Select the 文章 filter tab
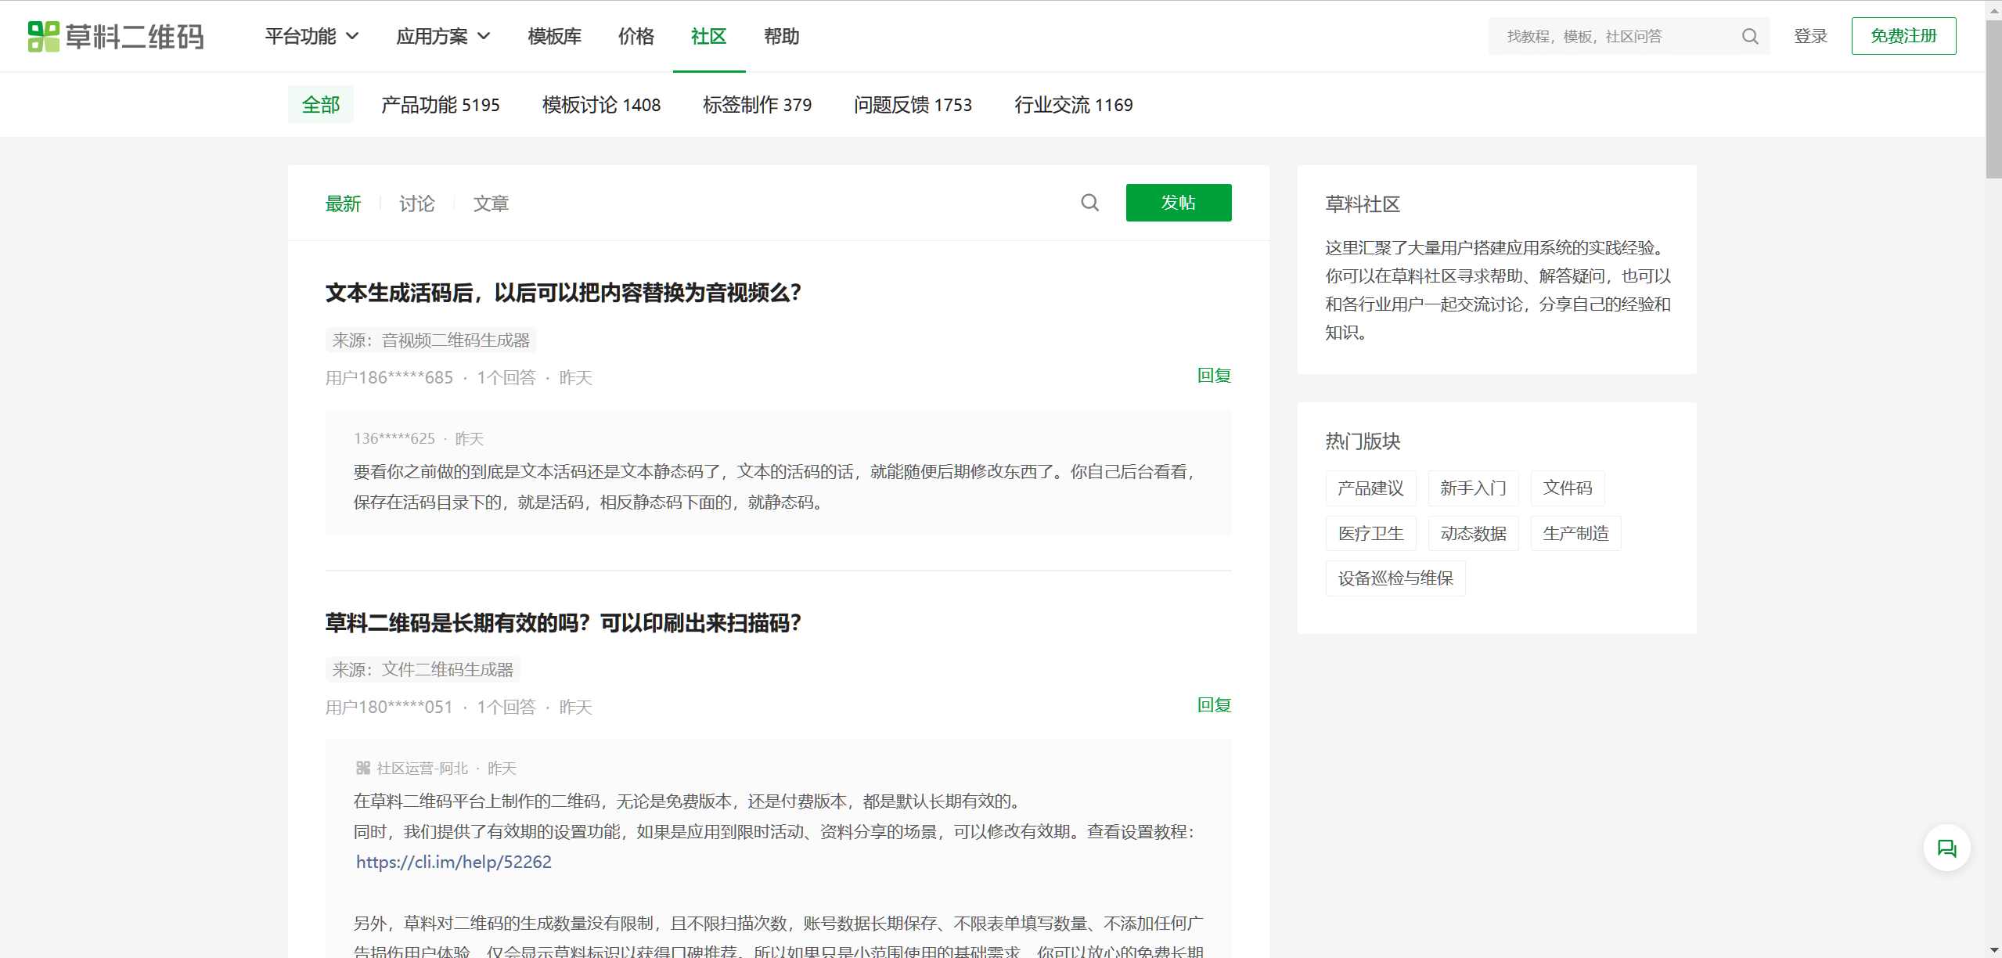This screenshot has width=2002, height=958. pyautogui.click(x=491, y=203)
